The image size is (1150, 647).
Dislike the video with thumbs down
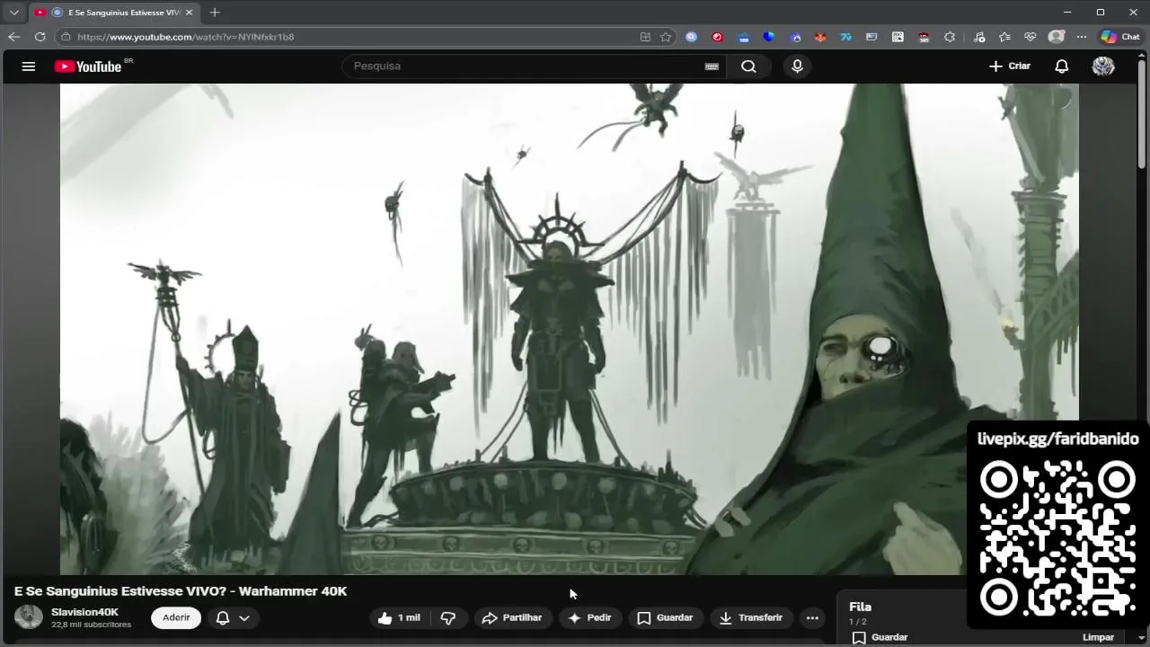[x=448, y=617]
